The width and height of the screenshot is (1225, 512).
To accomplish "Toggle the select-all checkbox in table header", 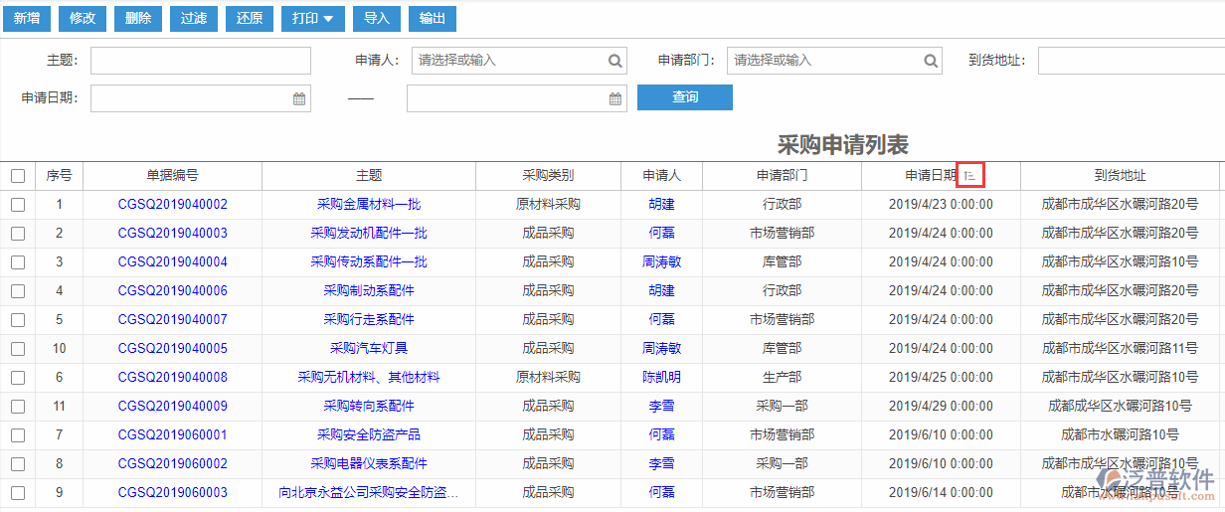I will pos(18,176).
